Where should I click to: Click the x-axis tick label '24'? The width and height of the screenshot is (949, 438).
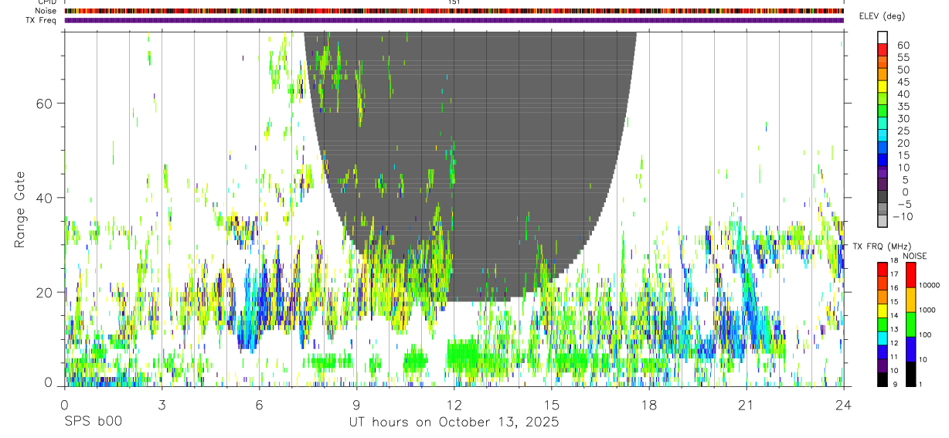pyautogui.click(x=843, y=405)
